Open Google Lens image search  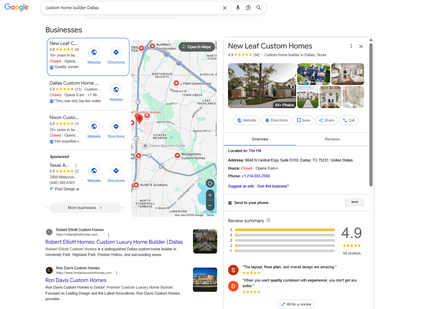(x=248, y=7)
